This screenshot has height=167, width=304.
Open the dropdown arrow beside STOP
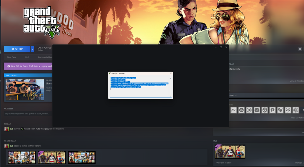coord(33,49)
